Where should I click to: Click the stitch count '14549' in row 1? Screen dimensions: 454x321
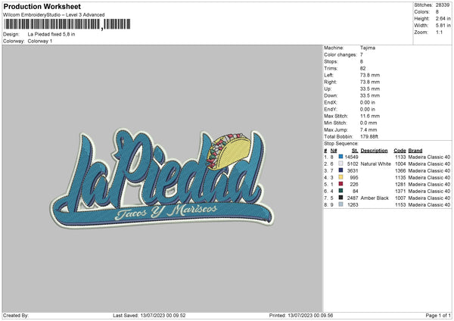pos(351,157)
